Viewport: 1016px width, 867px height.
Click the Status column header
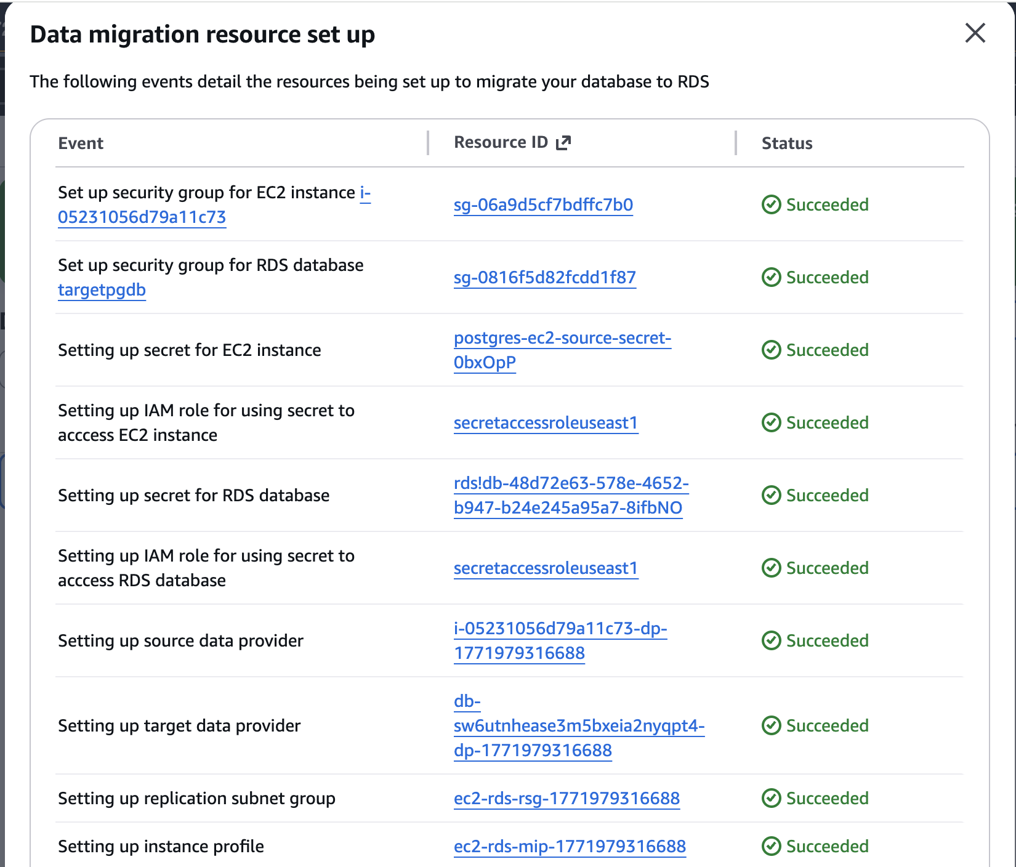pyautogui.click(x=787, y=143)
